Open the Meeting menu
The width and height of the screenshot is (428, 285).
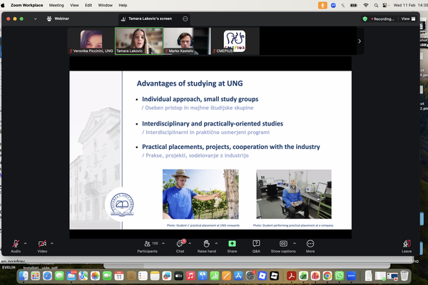pyautogui.click(x=56, y=5)
